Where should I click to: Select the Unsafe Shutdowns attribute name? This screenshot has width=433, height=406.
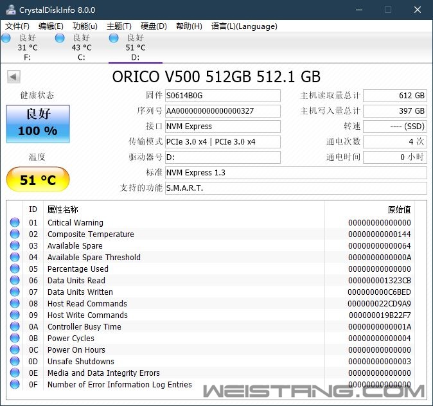tap(81, 362)
